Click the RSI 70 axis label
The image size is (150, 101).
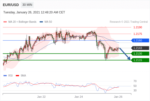click(135, 81)
